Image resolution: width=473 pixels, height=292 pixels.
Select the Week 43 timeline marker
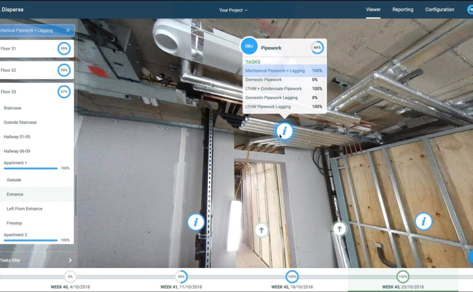click(x=403, y=276)
